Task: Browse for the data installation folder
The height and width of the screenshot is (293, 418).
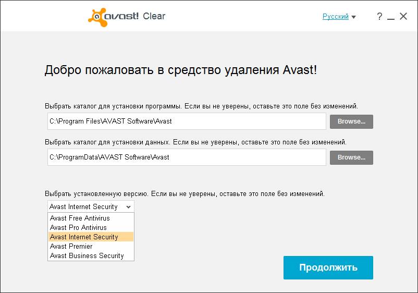Action: pyautogui.click(x=351, y=157)
